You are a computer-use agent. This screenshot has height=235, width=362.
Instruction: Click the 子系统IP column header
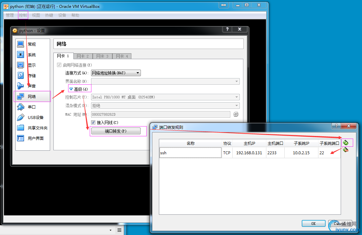pos(301,143)
